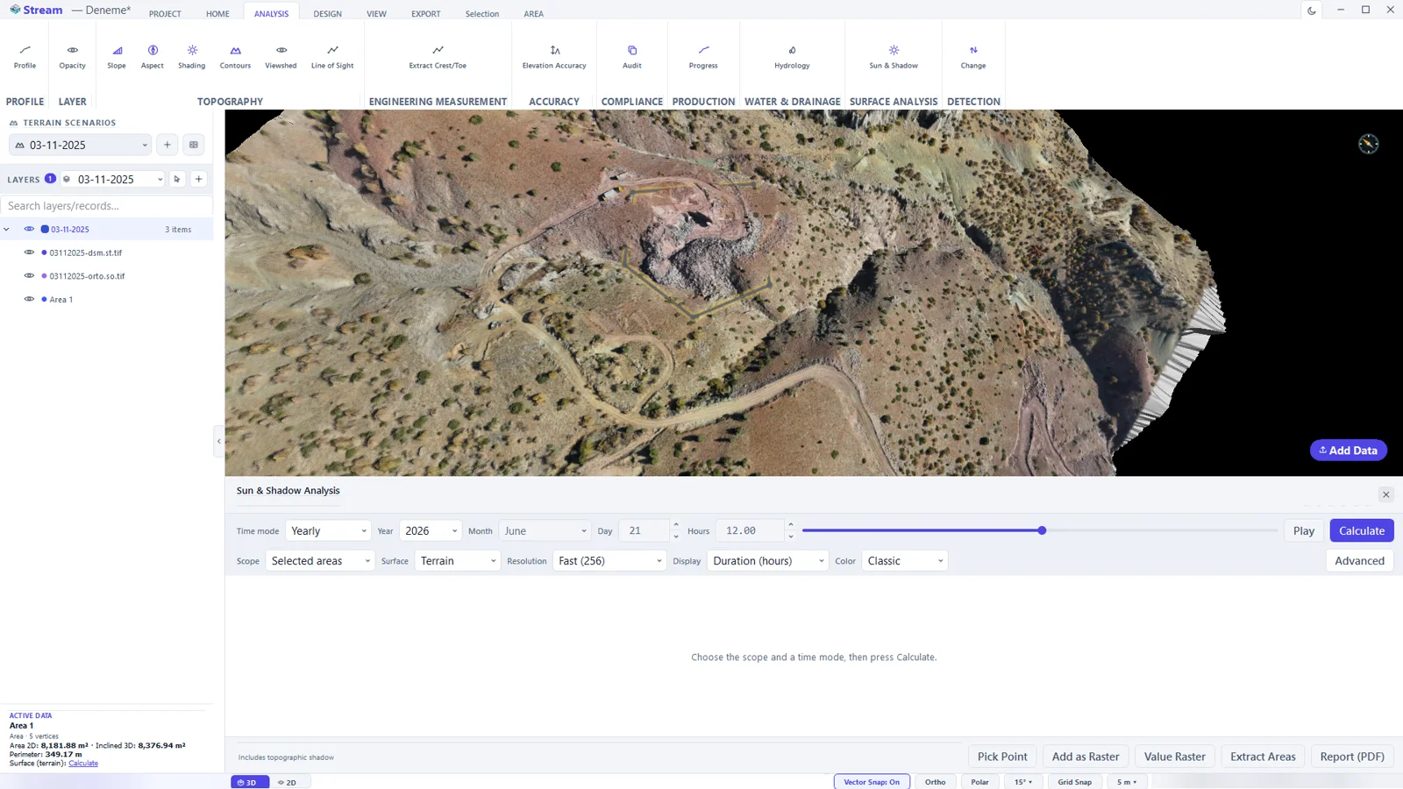The image size is (1403, 789).
Task: Open the Opacity layer tool
Action: (x=72, y=57)
